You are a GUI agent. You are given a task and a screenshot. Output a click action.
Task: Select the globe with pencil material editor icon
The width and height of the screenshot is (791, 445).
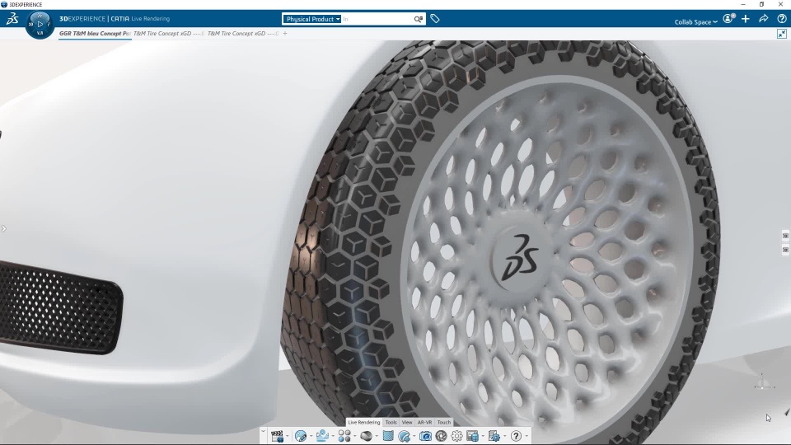pos(301,436)
